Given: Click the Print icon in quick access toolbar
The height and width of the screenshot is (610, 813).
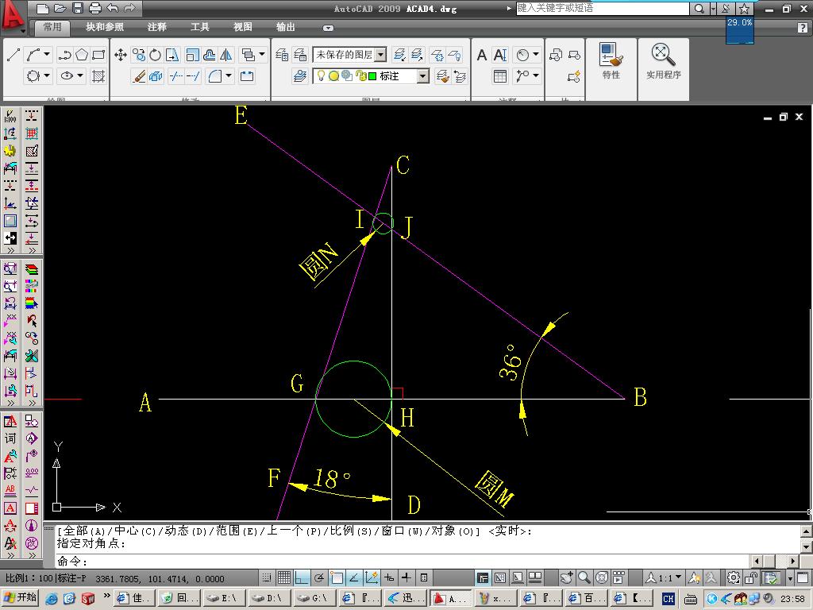Looking at the screenshot, I should 95,8.
